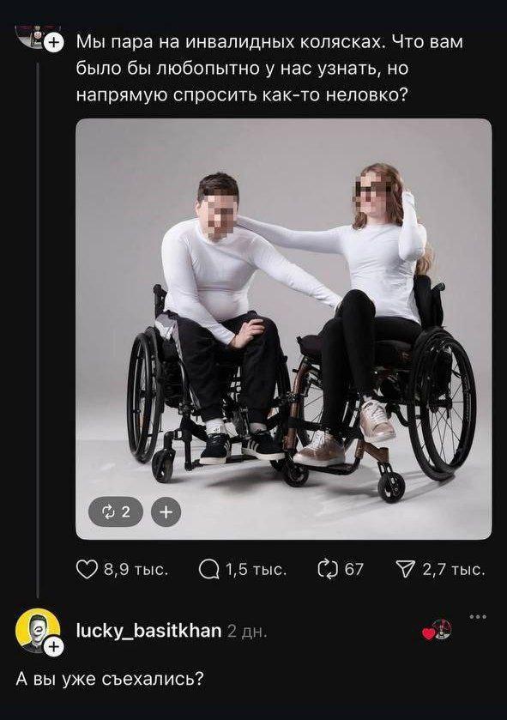Open comments via the speech bubble icon
The width and height of the screenshot is (507, 720).
click(x=208, y=570)
